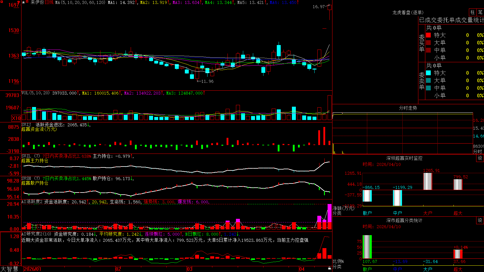Click the 深市超赢分类统计 panel title
Image resolution: width=484 pixels, height=272 pixels.
click(404, 220)
